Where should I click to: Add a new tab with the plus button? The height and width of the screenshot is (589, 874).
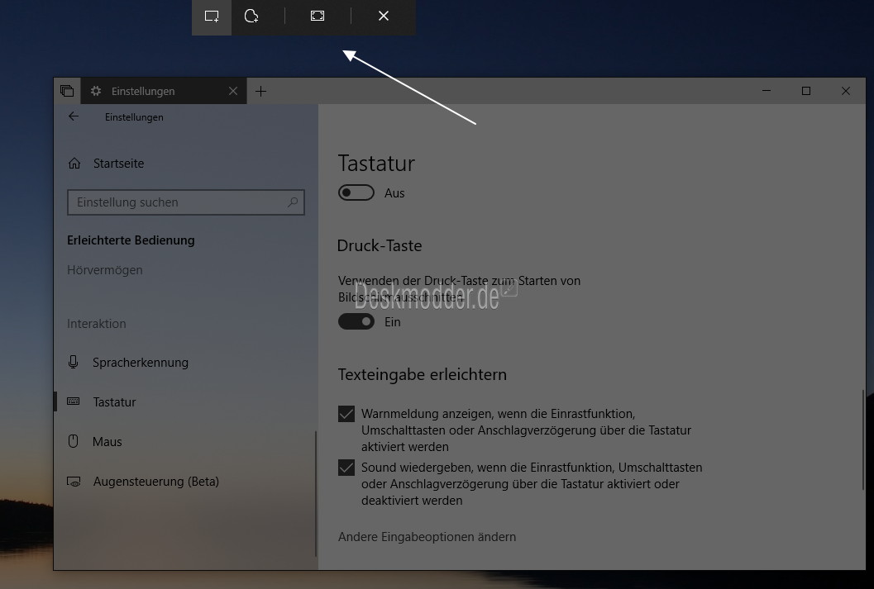pyautogui.click(x=260, y=91)
